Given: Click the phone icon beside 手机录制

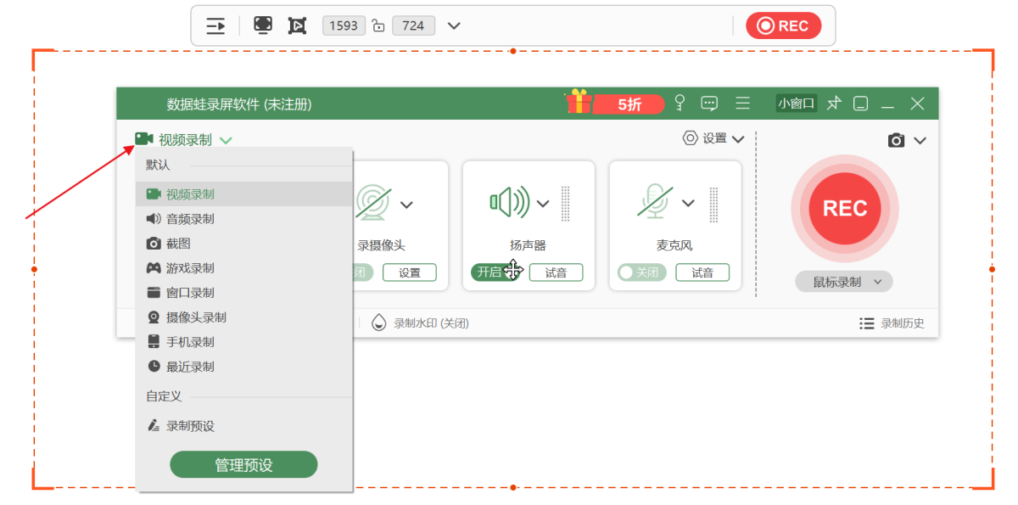Looking at the screenshot, I should (x=154, y=342).
